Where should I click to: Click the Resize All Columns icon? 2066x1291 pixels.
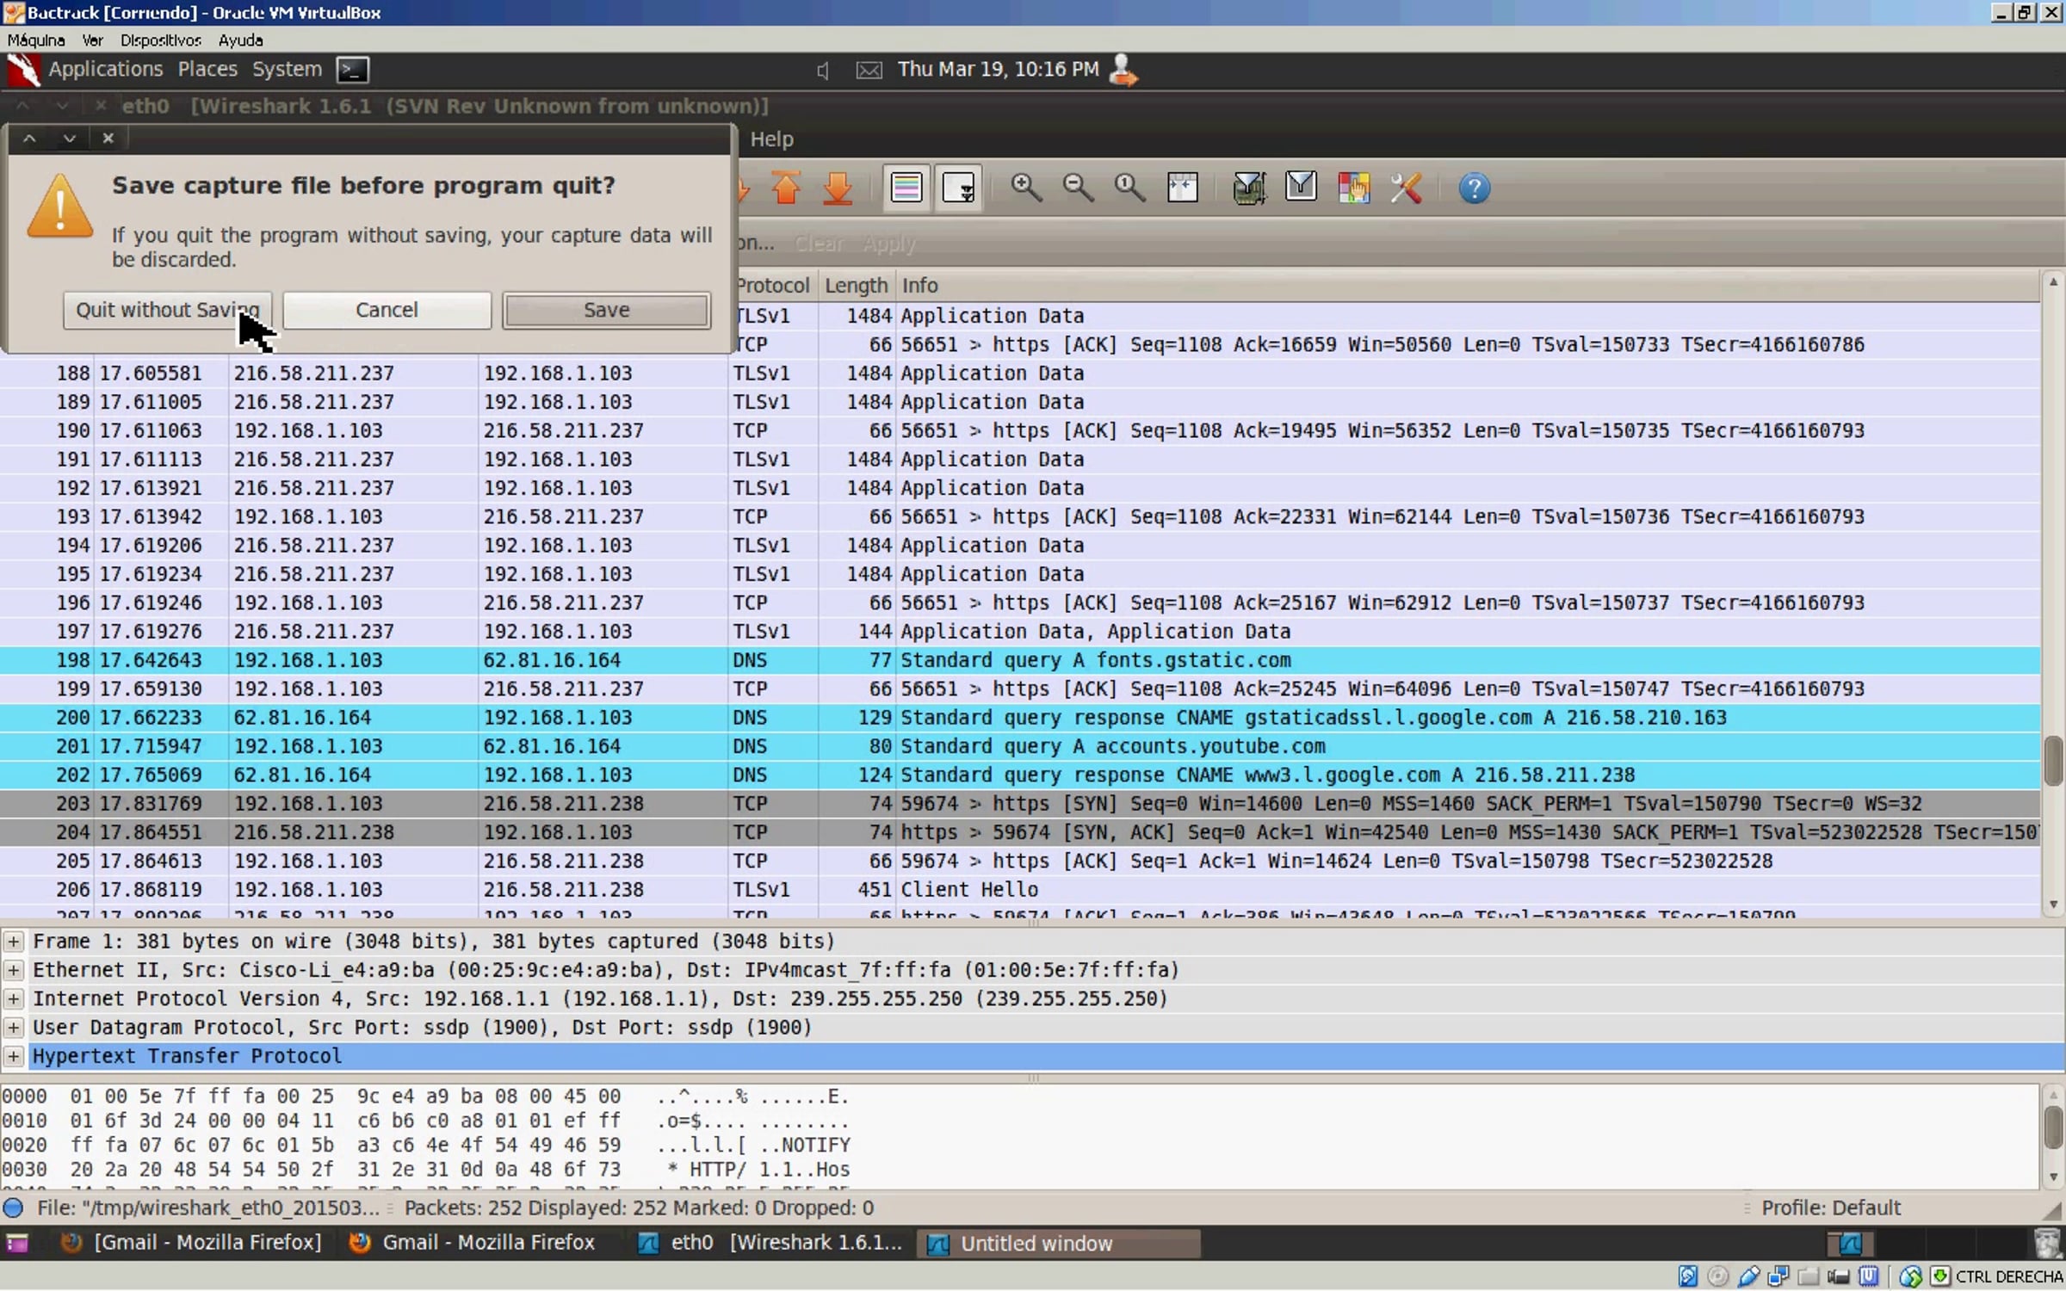point(1183,188)
